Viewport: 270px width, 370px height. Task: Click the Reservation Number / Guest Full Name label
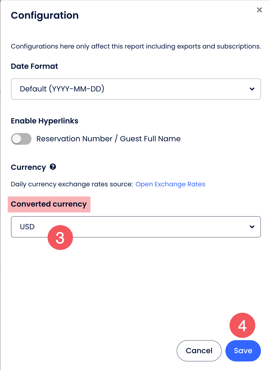pos(108,139)
